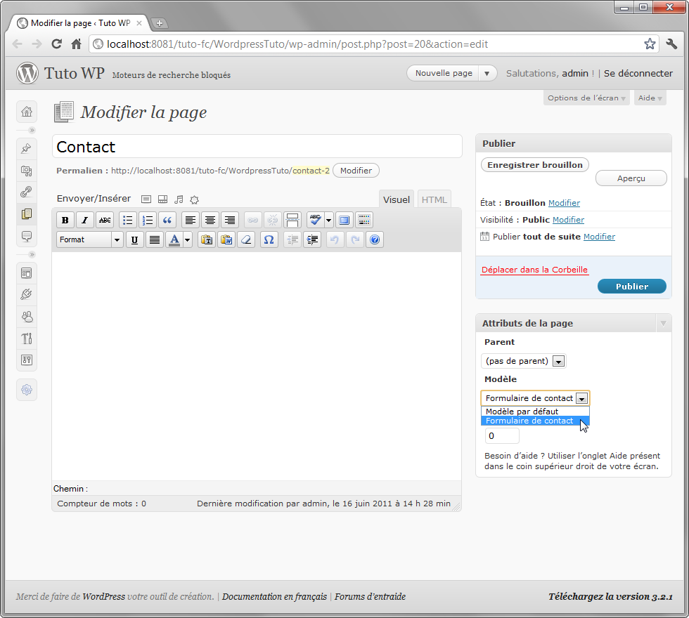The image size is (689, 618).
Task: Select Modèle par défaut option
Action: tap(535, 412)
